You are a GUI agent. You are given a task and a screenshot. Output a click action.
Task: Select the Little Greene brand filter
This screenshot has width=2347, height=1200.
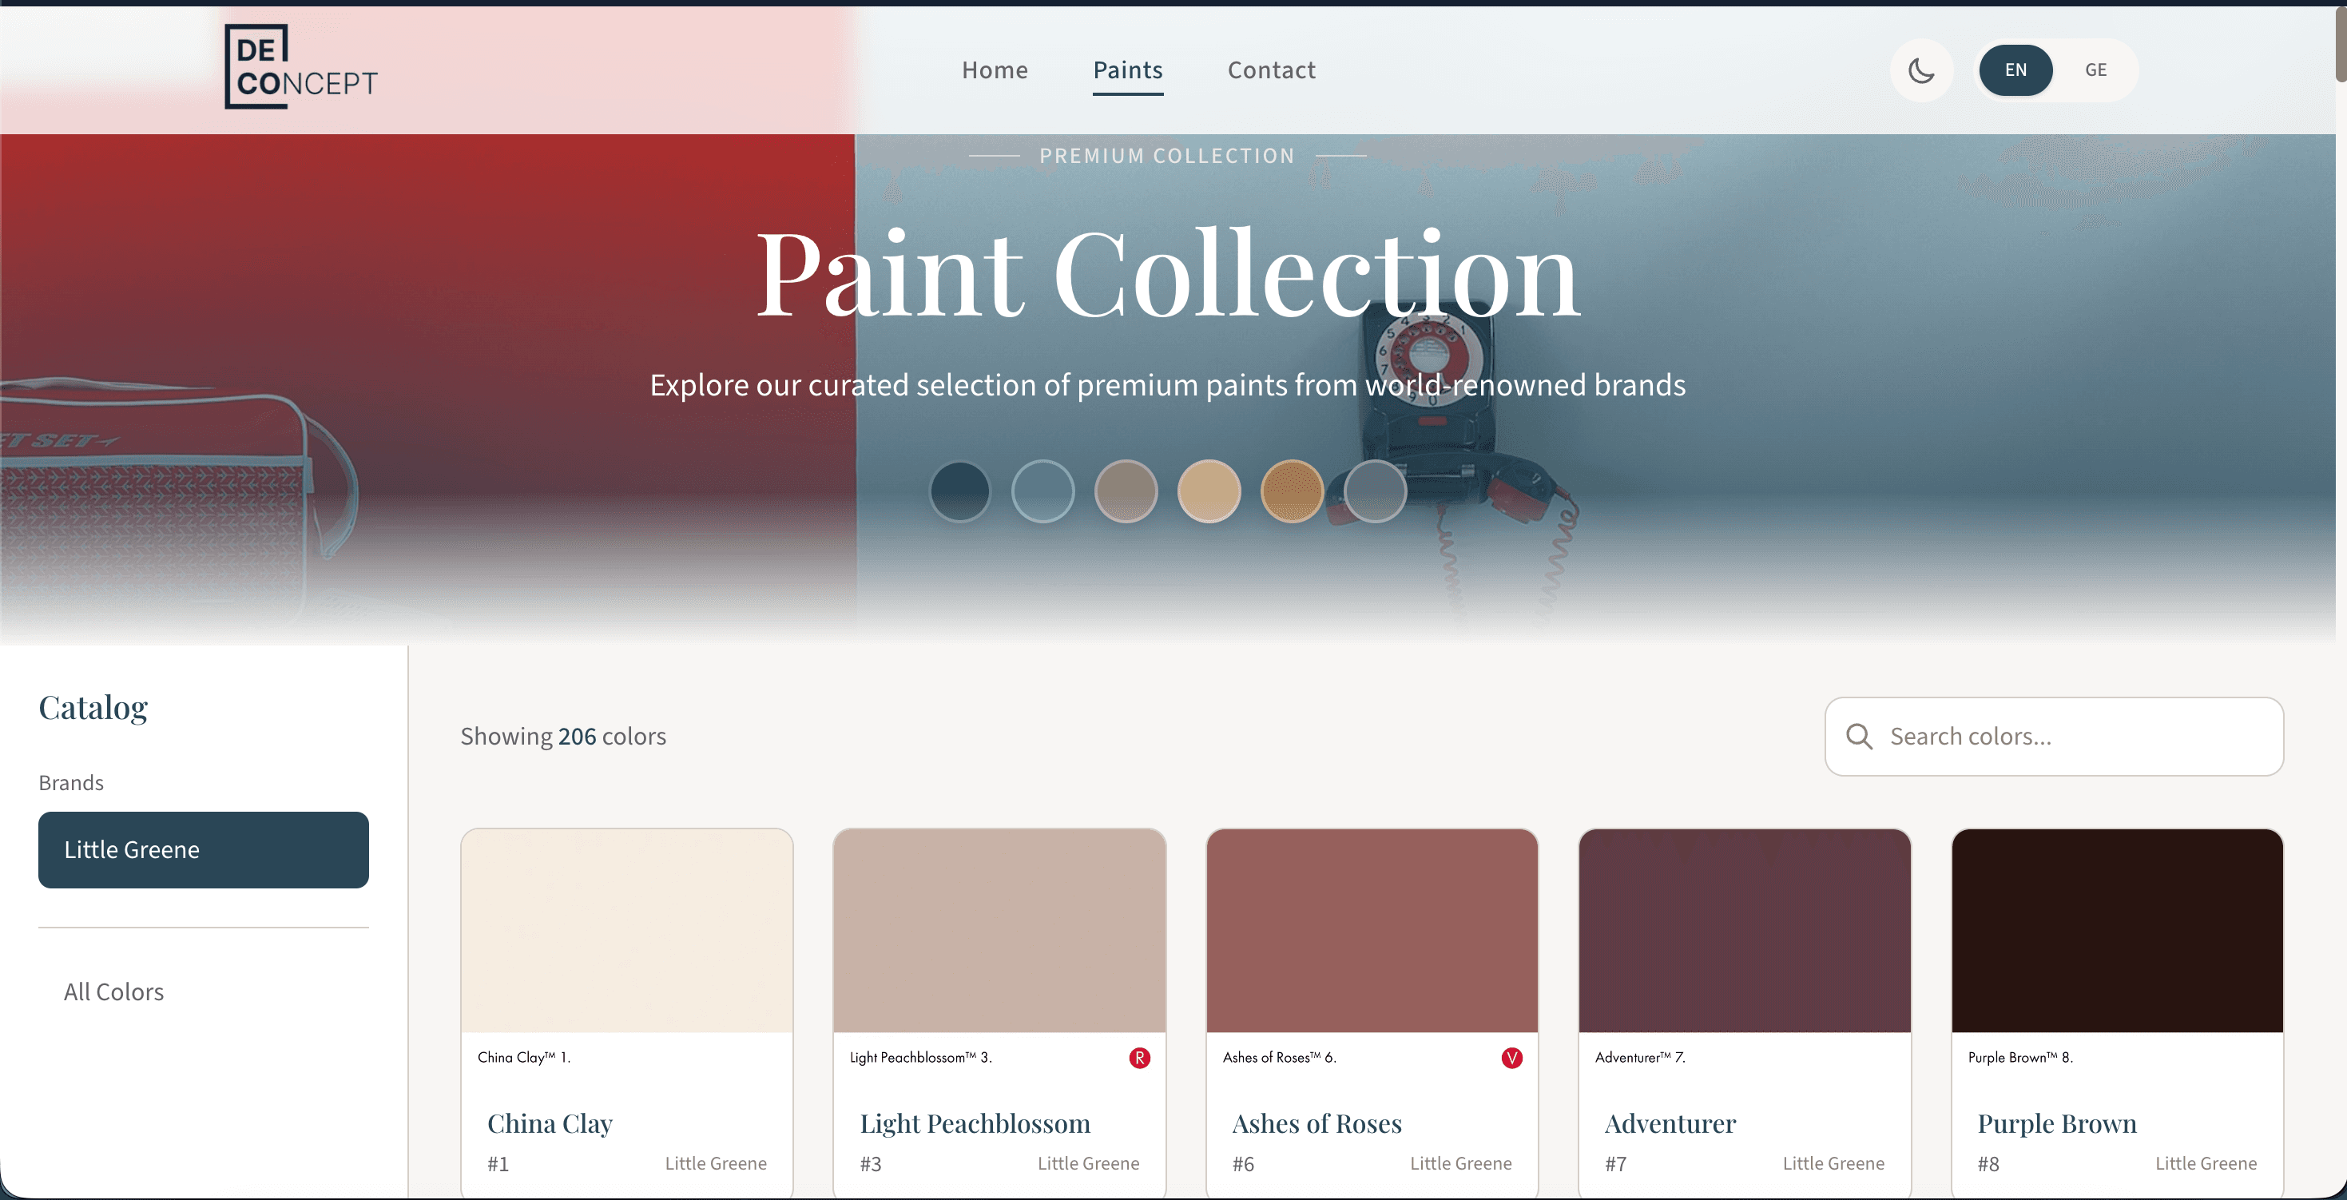tap(203, 849)
